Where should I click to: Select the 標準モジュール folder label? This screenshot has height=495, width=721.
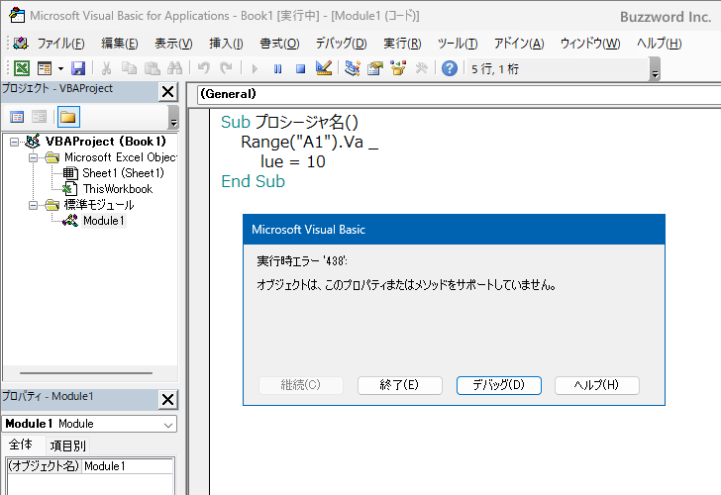click(x=99, y=205)
